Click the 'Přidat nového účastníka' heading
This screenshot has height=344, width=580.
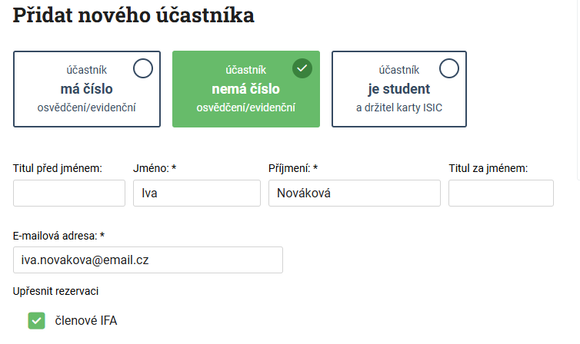[134, 15]
